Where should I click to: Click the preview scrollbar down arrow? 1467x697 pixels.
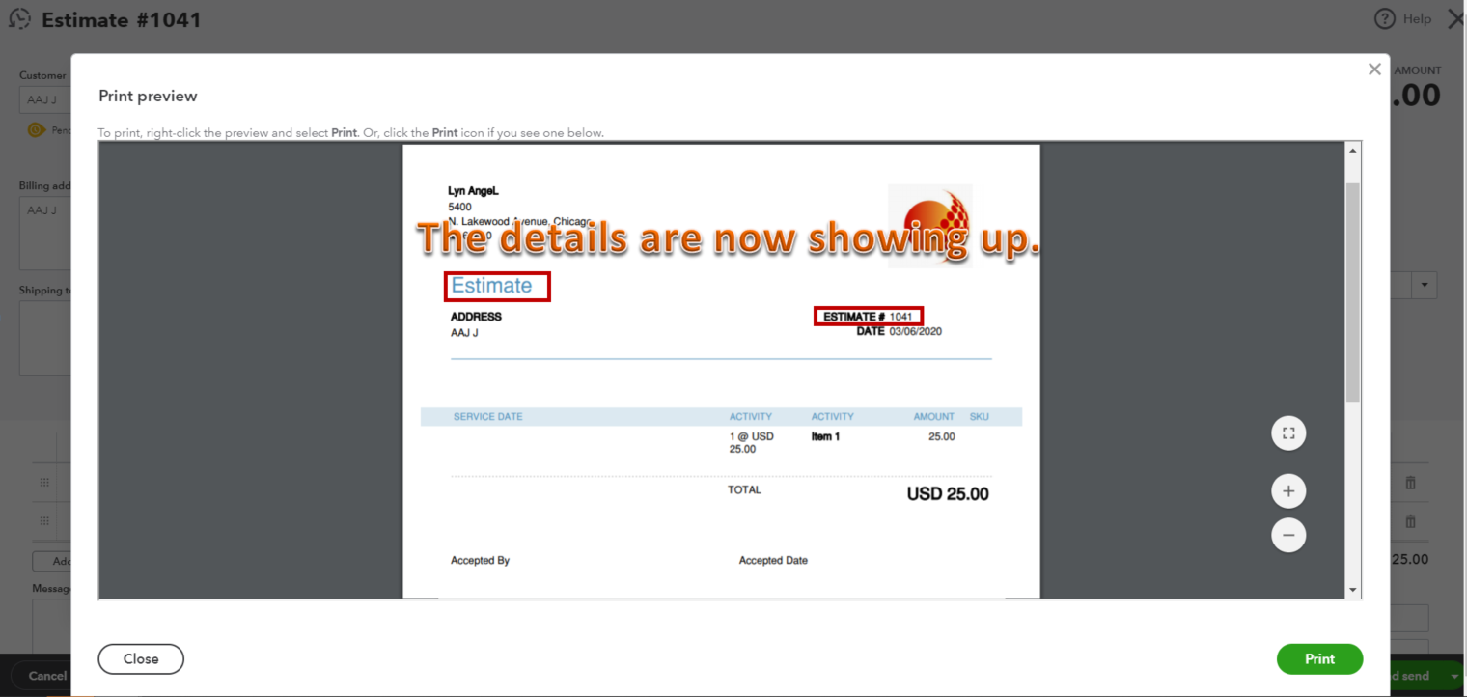coord(1352,590)
